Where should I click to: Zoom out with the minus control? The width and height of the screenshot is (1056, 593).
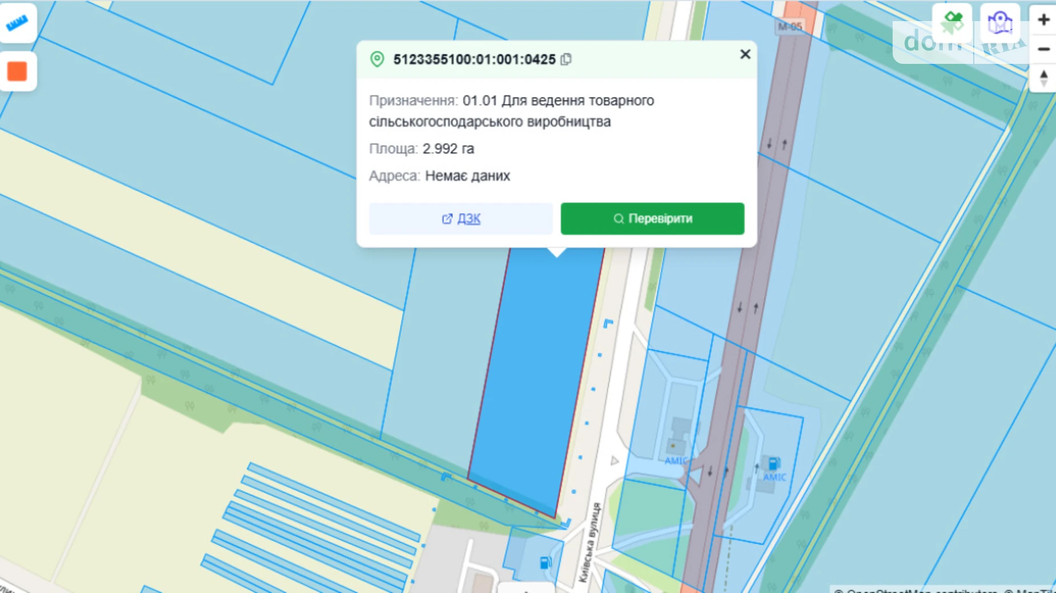[x=1045, y=49]
